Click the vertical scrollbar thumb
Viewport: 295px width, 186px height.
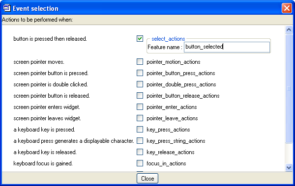(289, 88)
